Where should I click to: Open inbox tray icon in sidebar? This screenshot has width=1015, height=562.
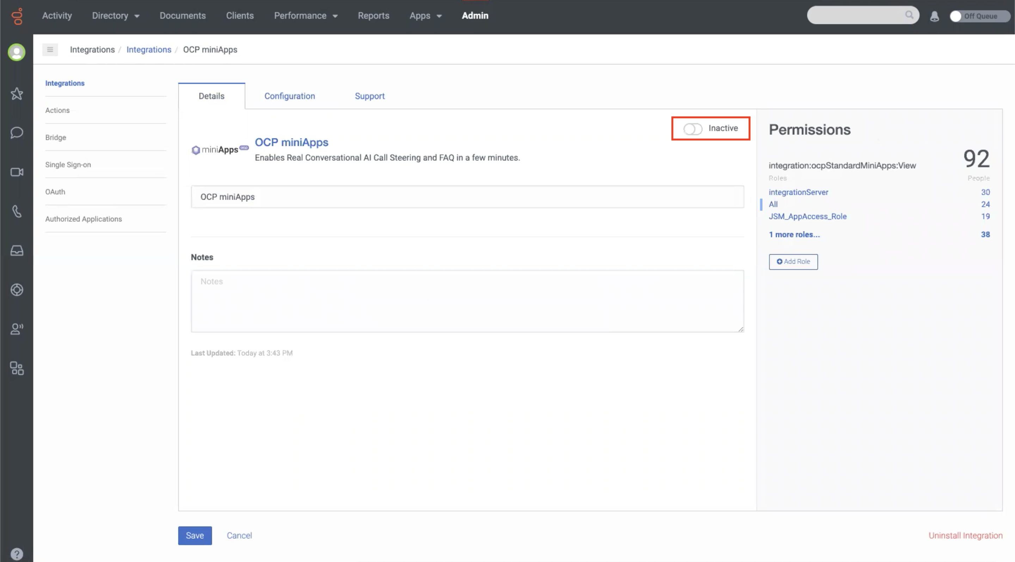coord(17,251)
